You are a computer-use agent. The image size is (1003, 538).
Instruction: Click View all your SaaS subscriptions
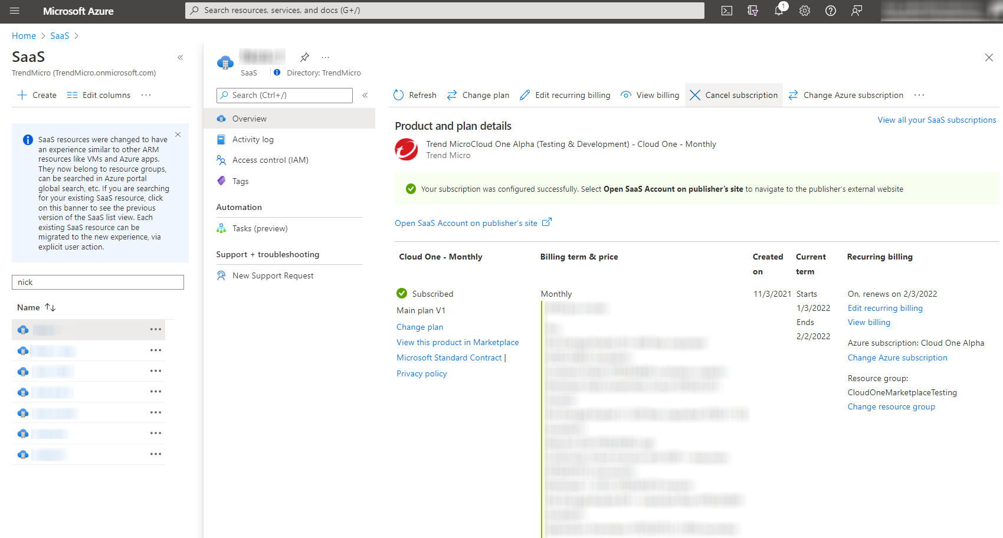click(937, 120)
